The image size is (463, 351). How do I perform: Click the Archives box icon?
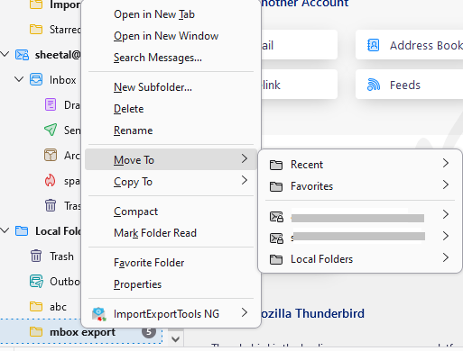[51, 155]
